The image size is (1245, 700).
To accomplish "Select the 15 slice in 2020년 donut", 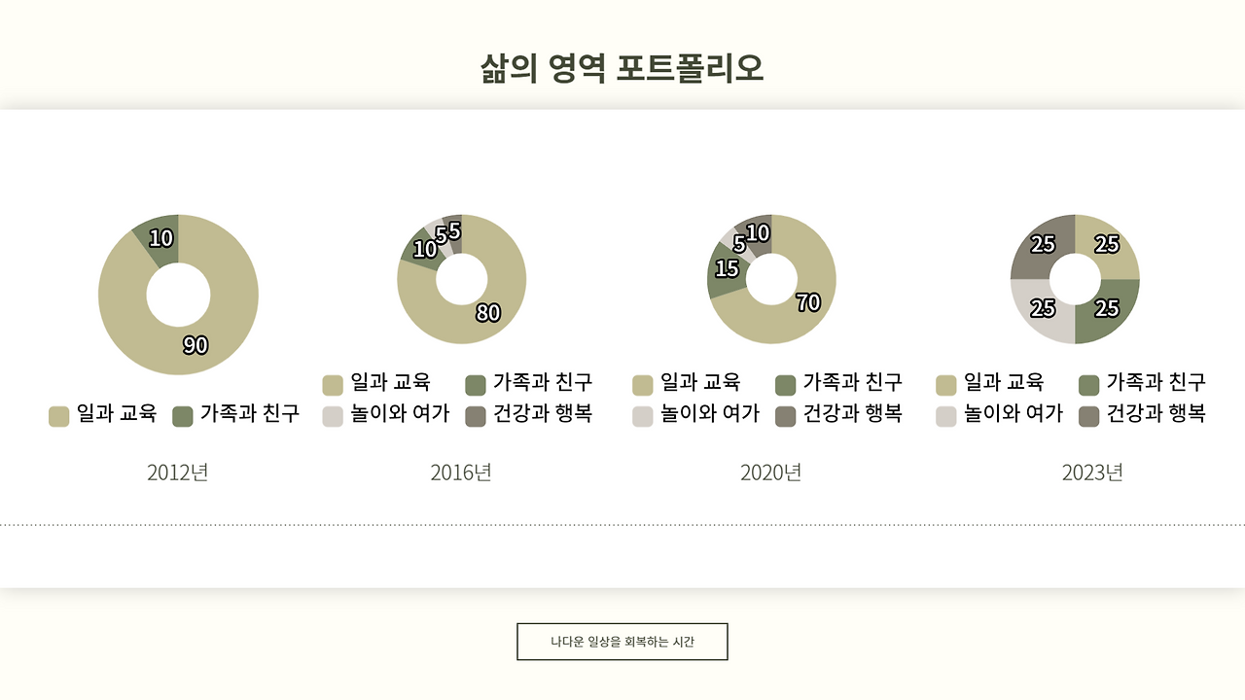I will coord(725,269).
